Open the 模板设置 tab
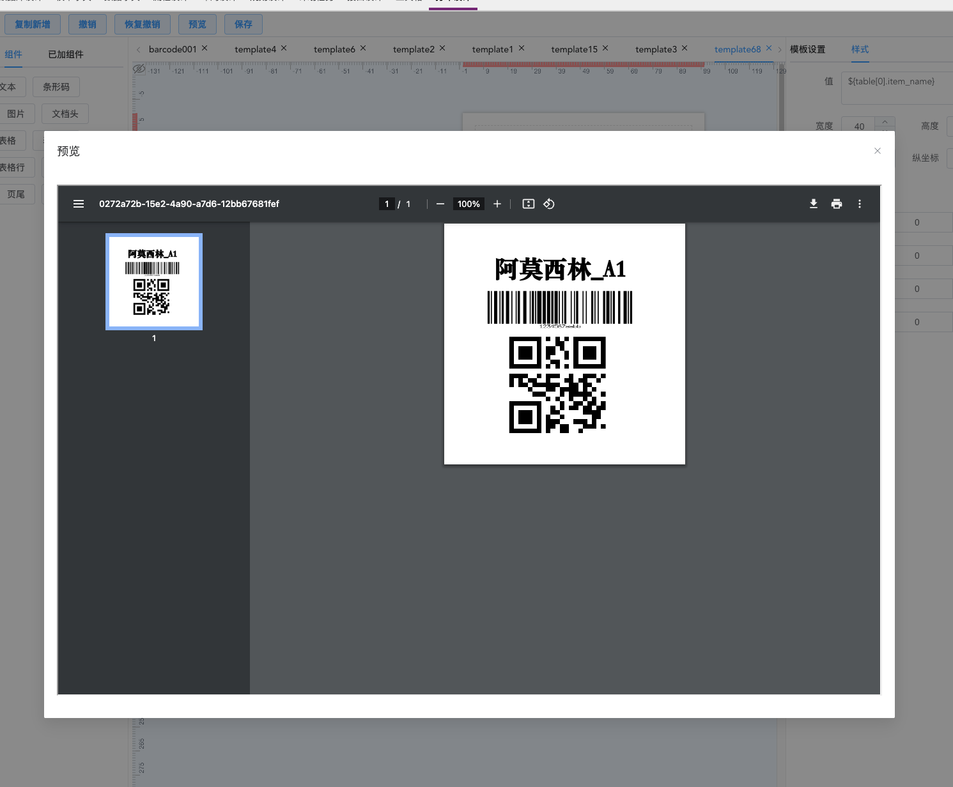 tap(807, 49)
